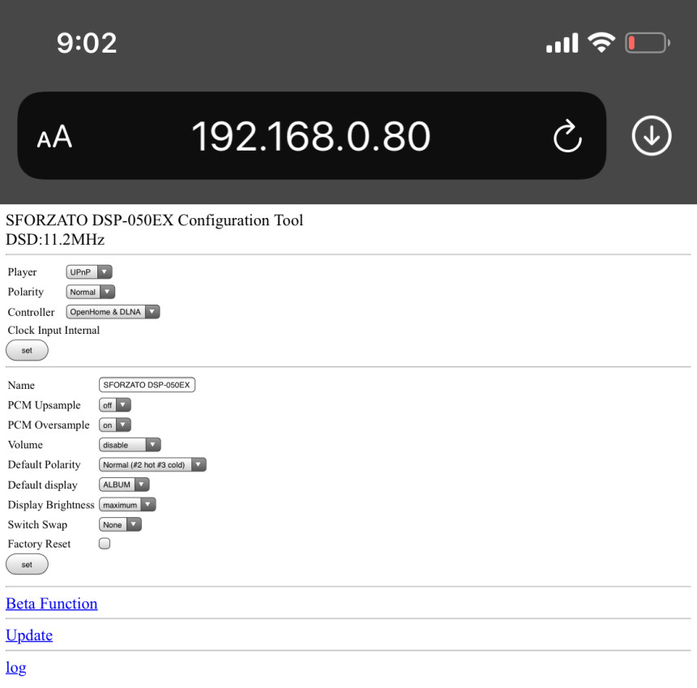Tap the 192.168.0.80 address bar
This screenshot has height=688, width=697.
coord(311,135)
